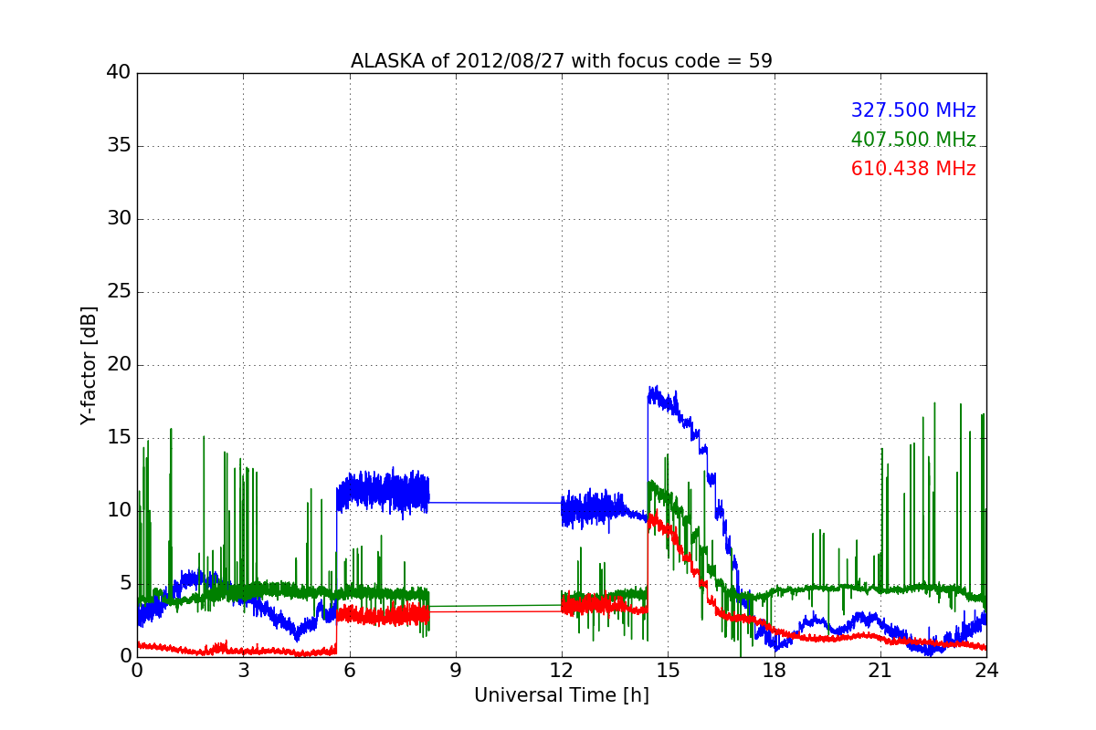This screenshot has height=730, width=1096.
Task: Click the x-axis tick label '3'
Action: point(243,670)
